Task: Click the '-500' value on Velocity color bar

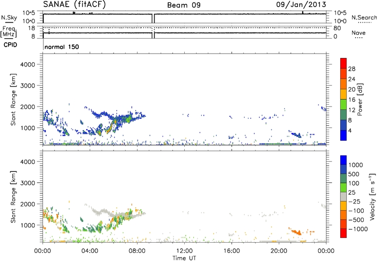Action: click(356, 220)
